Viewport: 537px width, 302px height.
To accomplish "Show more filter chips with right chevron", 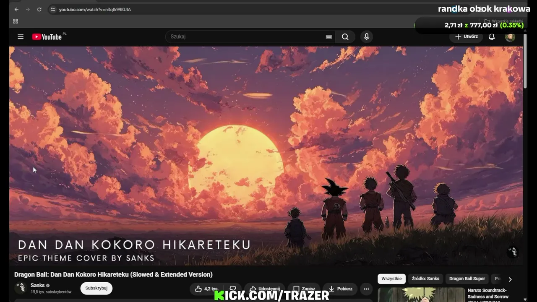I will click(510, 279).
